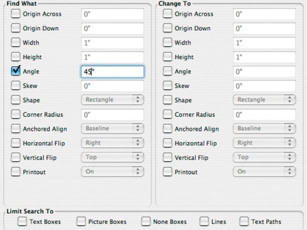Enable Find What Origin Across checkbox

[16, 14]
